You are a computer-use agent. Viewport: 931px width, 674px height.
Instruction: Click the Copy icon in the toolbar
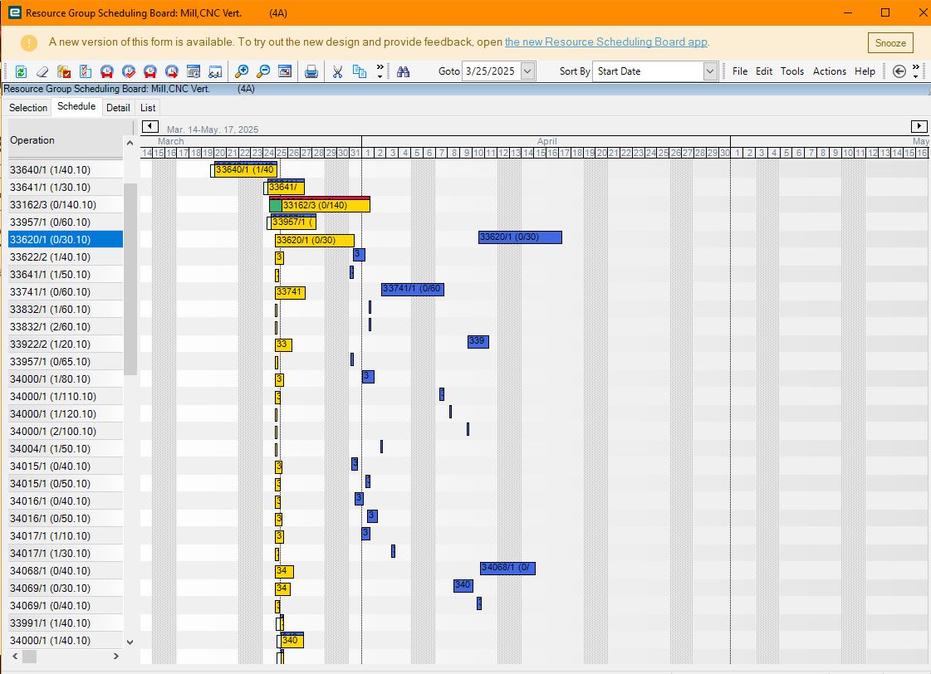click(360, 71)
